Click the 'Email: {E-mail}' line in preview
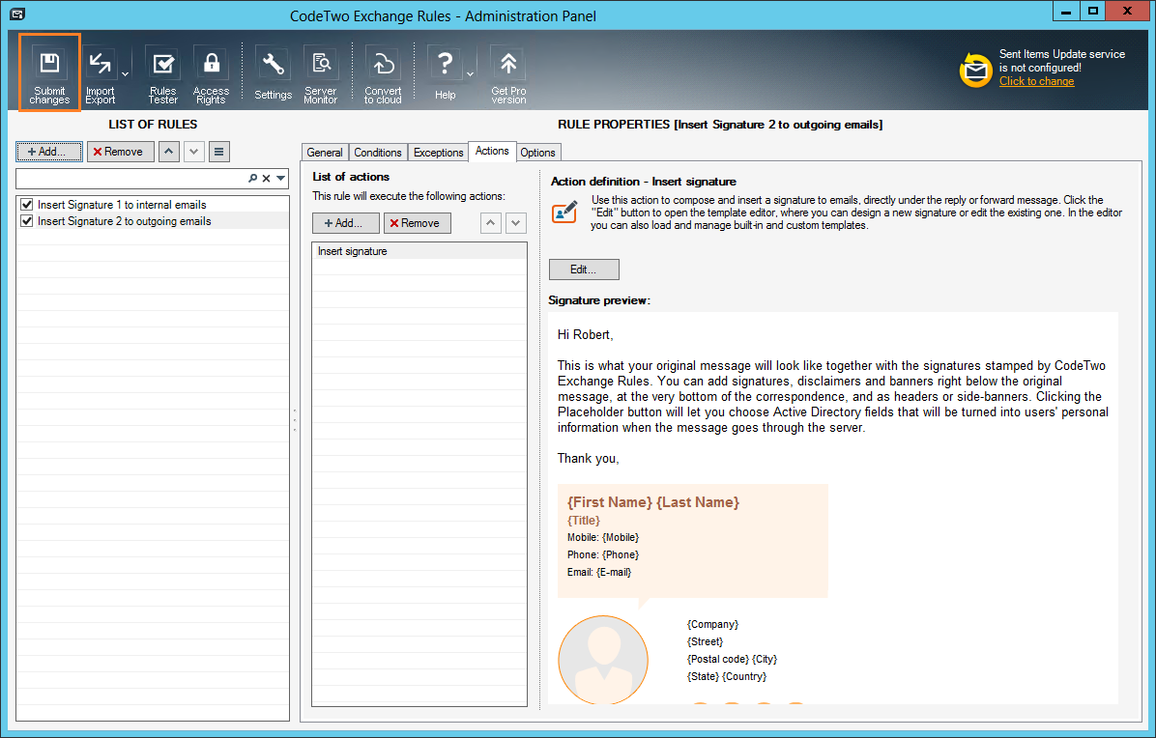 click(x=599, y=572)
